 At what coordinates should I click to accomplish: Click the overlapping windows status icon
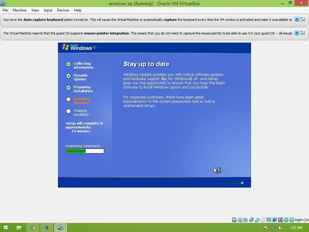pos(274,220)
